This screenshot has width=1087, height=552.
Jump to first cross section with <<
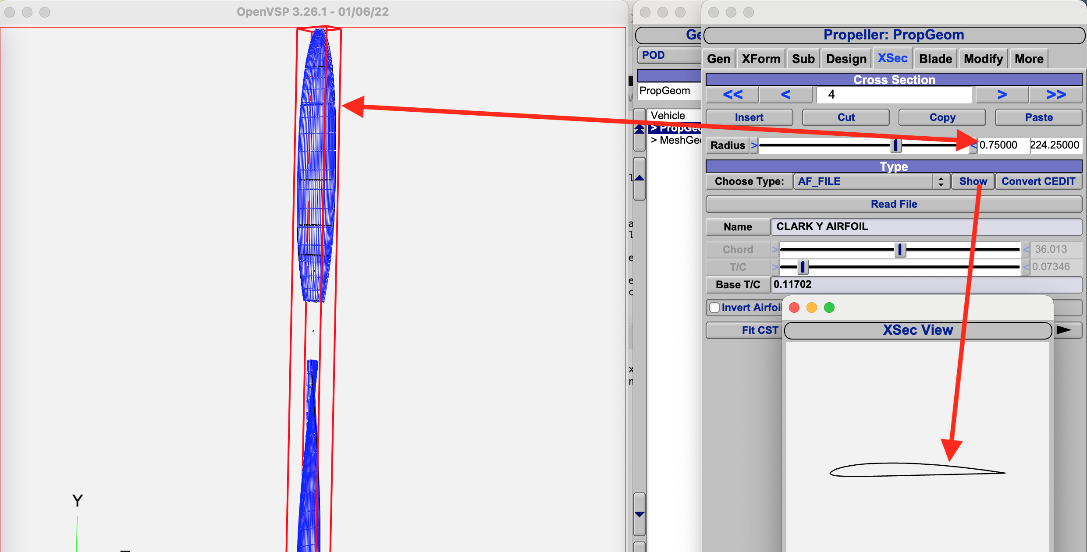click(732, 95)
